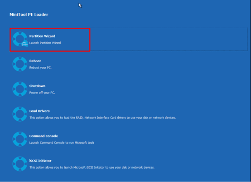Click "Launch Command Console to run Microsoft tools"
The image size is (251, 182).
pos(62,143)
